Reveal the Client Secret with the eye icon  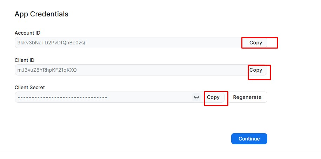pyautogui.click(x=196, y=97)
